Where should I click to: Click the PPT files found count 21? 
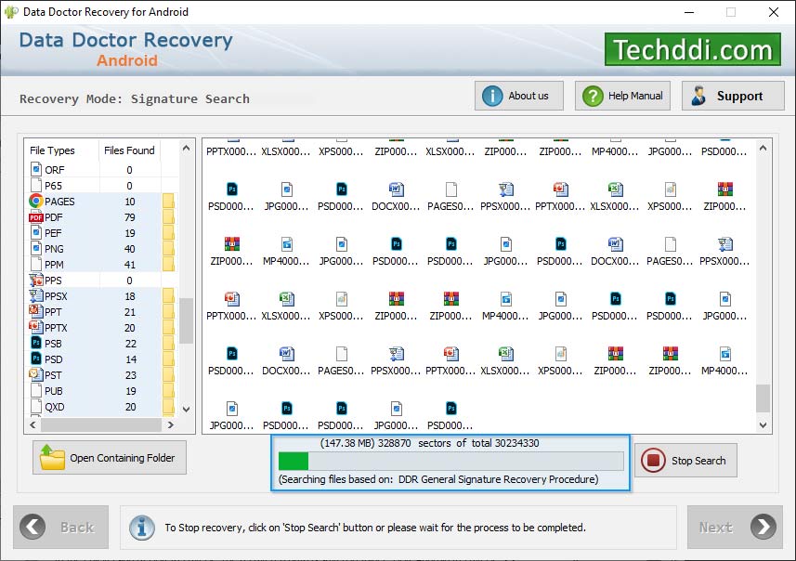tap(130, 312)
